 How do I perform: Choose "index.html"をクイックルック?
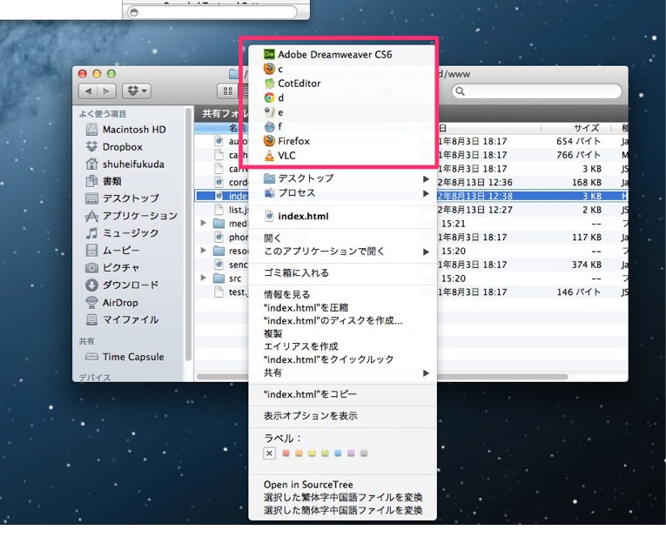pyautogui.click(x=329, y=359)
